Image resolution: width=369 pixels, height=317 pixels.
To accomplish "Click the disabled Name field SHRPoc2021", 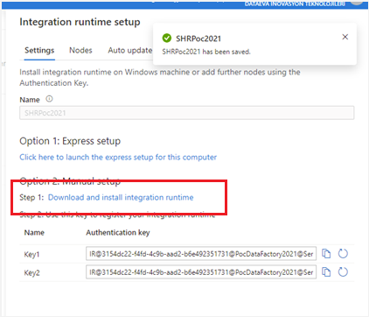I will point(187,113).
